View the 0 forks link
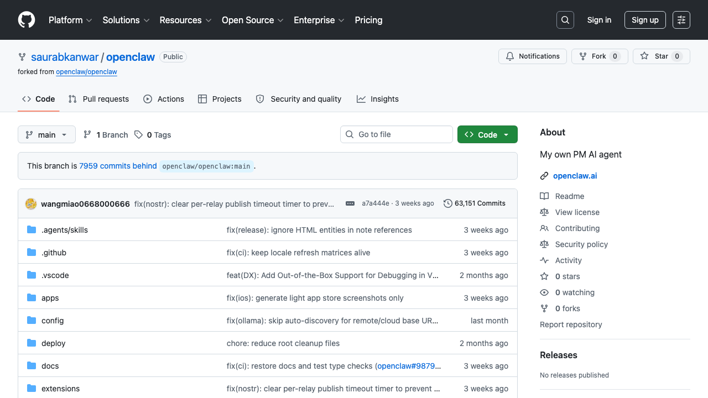Screen dimensions: 708x398 tap(568, 308)
